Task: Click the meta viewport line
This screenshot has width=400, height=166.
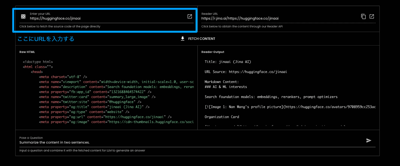Action: [x=117, y=82]
